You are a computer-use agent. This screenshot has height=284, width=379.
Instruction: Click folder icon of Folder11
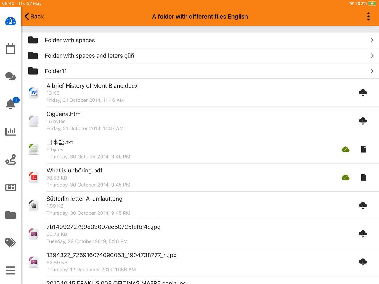(33, 71)
